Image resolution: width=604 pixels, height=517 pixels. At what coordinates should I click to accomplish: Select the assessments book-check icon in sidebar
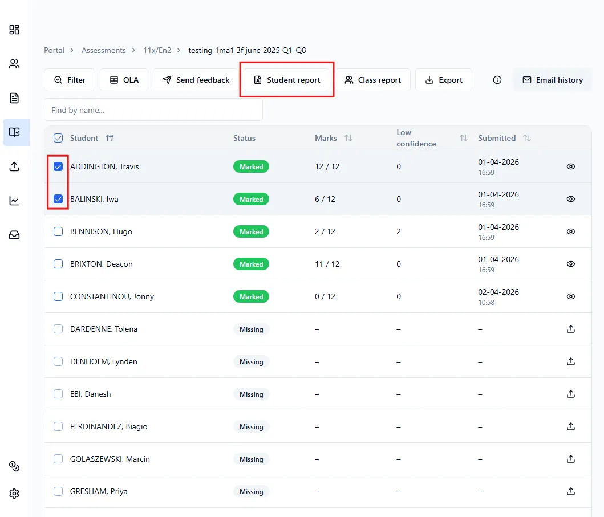point(14,132)
